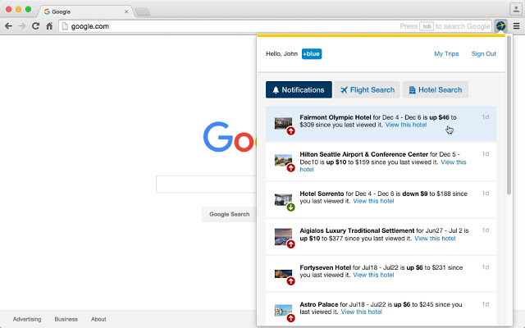
Task: Click the yellow macOS minimize button
Action: (18, 9)
